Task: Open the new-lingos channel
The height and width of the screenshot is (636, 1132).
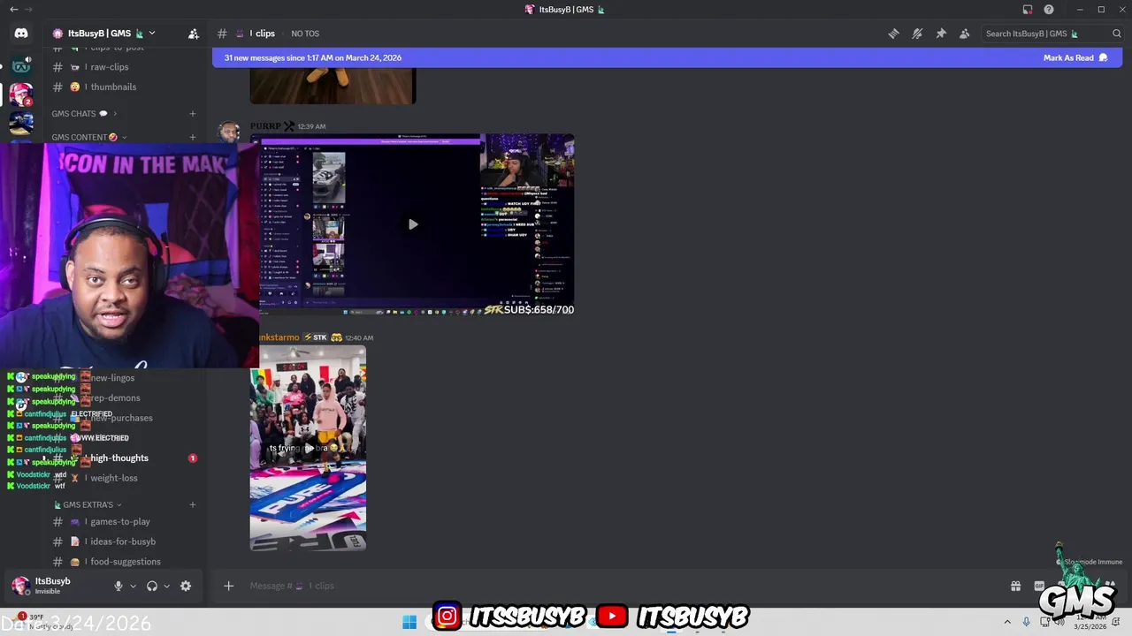Action: coord(112,377)
